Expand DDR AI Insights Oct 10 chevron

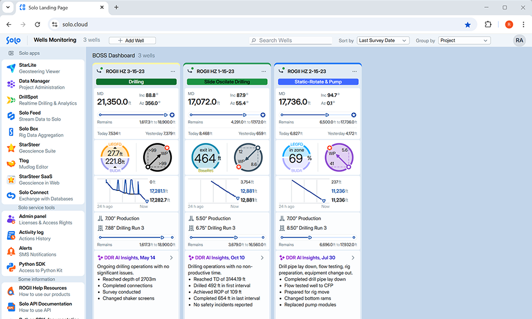(x=262, y=258)
